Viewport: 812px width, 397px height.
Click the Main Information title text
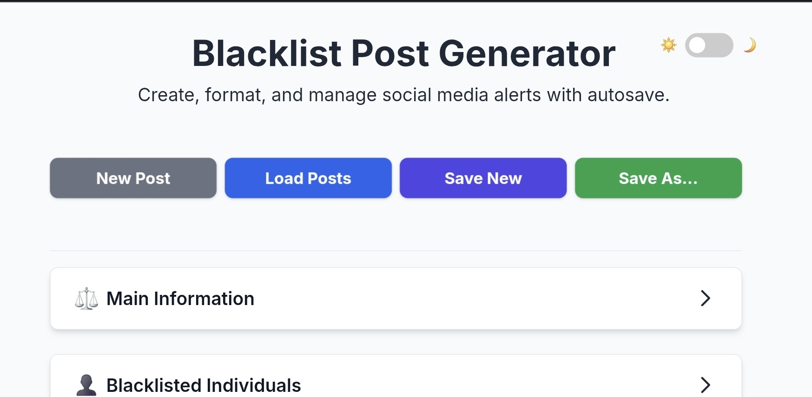[x=180, y=299]
